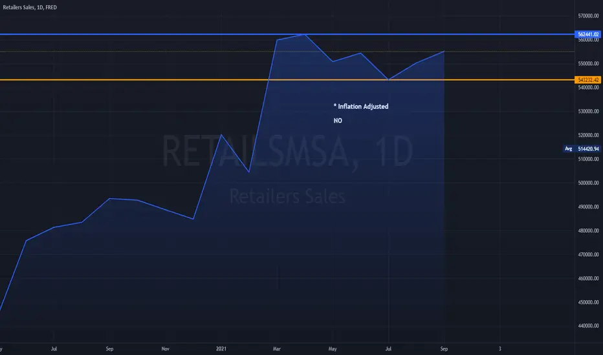
Task: Click the 500000.00 price axis value
Action: [588, 183]
